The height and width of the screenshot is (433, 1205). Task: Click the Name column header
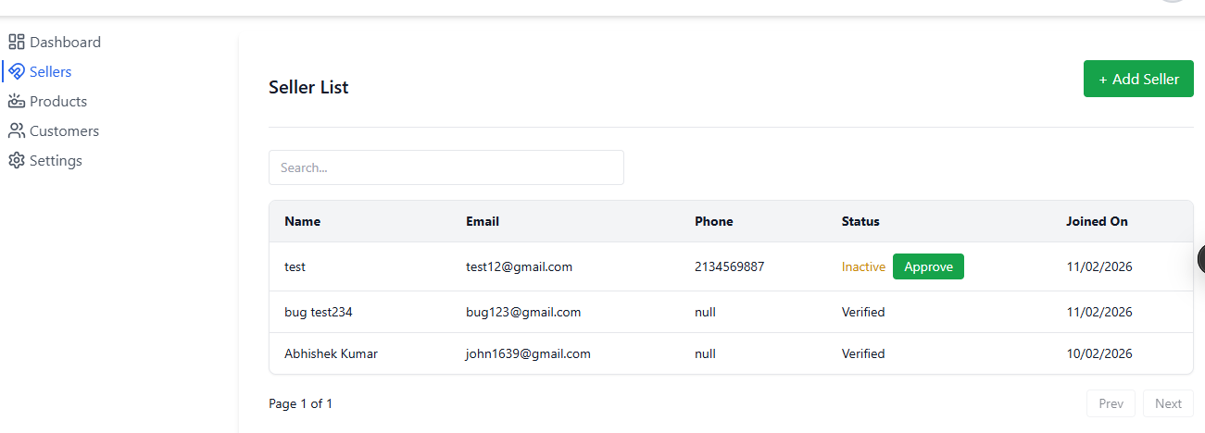(x=302, y=221)
